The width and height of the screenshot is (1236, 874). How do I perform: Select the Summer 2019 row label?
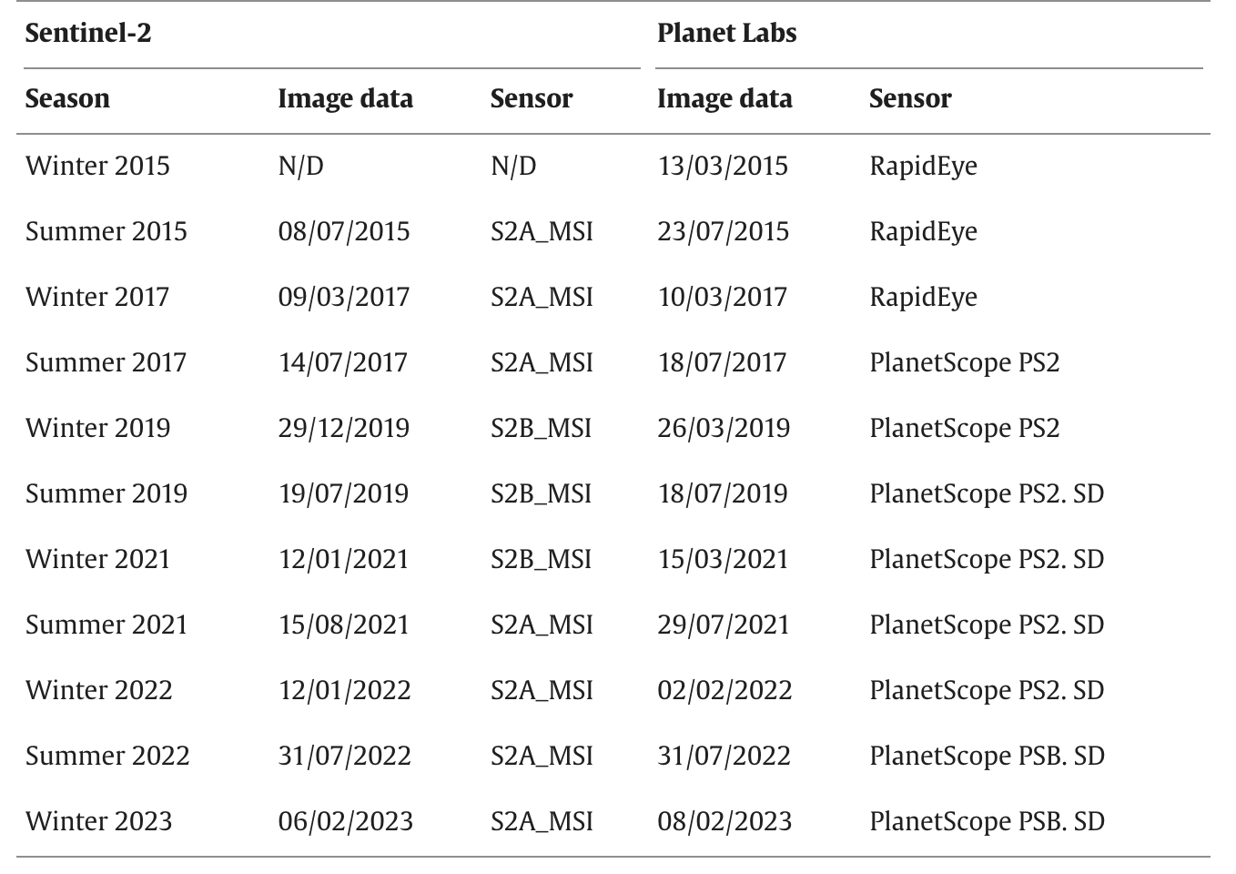pyautogui.click(x=106, y=493)
